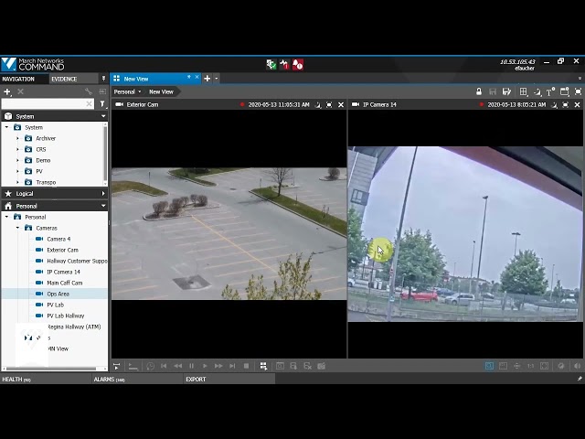
Task: Click the add item plus icon in Navigation
Action: (7, 91)
